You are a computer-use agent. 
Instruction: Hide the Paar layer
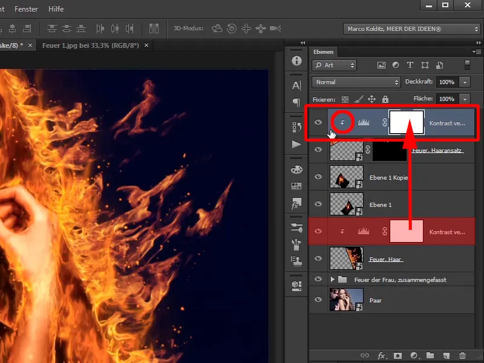318,299
